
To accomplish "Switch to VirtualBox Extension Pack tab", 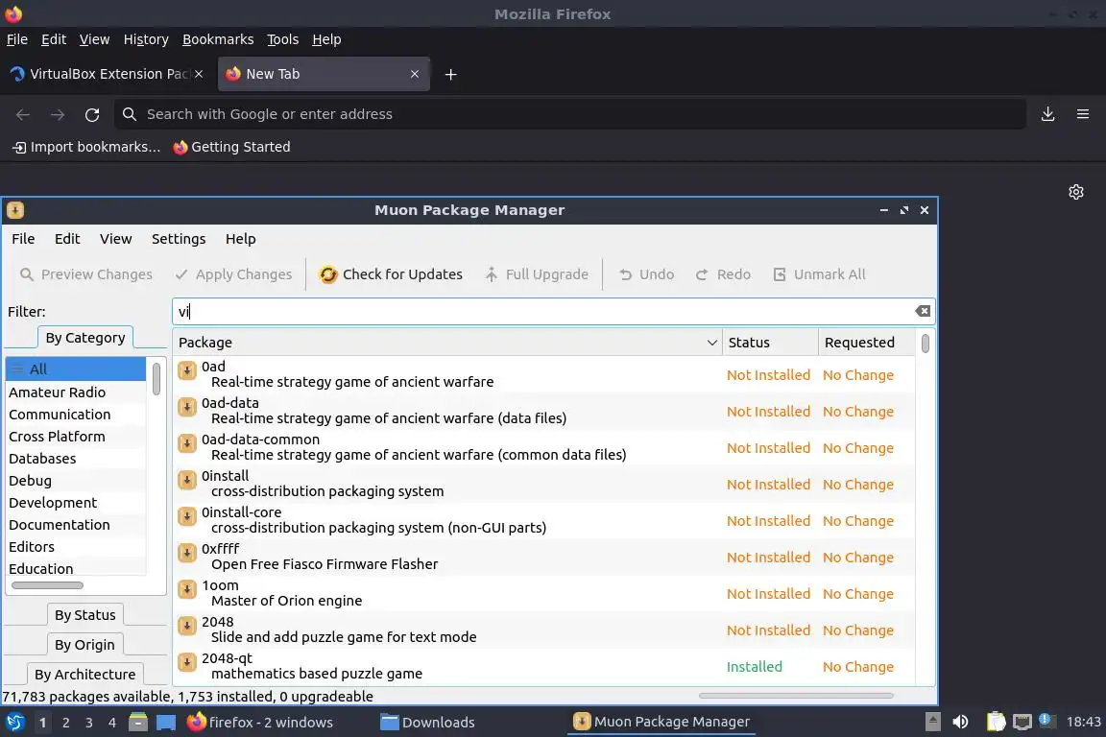I will (108, 74).
